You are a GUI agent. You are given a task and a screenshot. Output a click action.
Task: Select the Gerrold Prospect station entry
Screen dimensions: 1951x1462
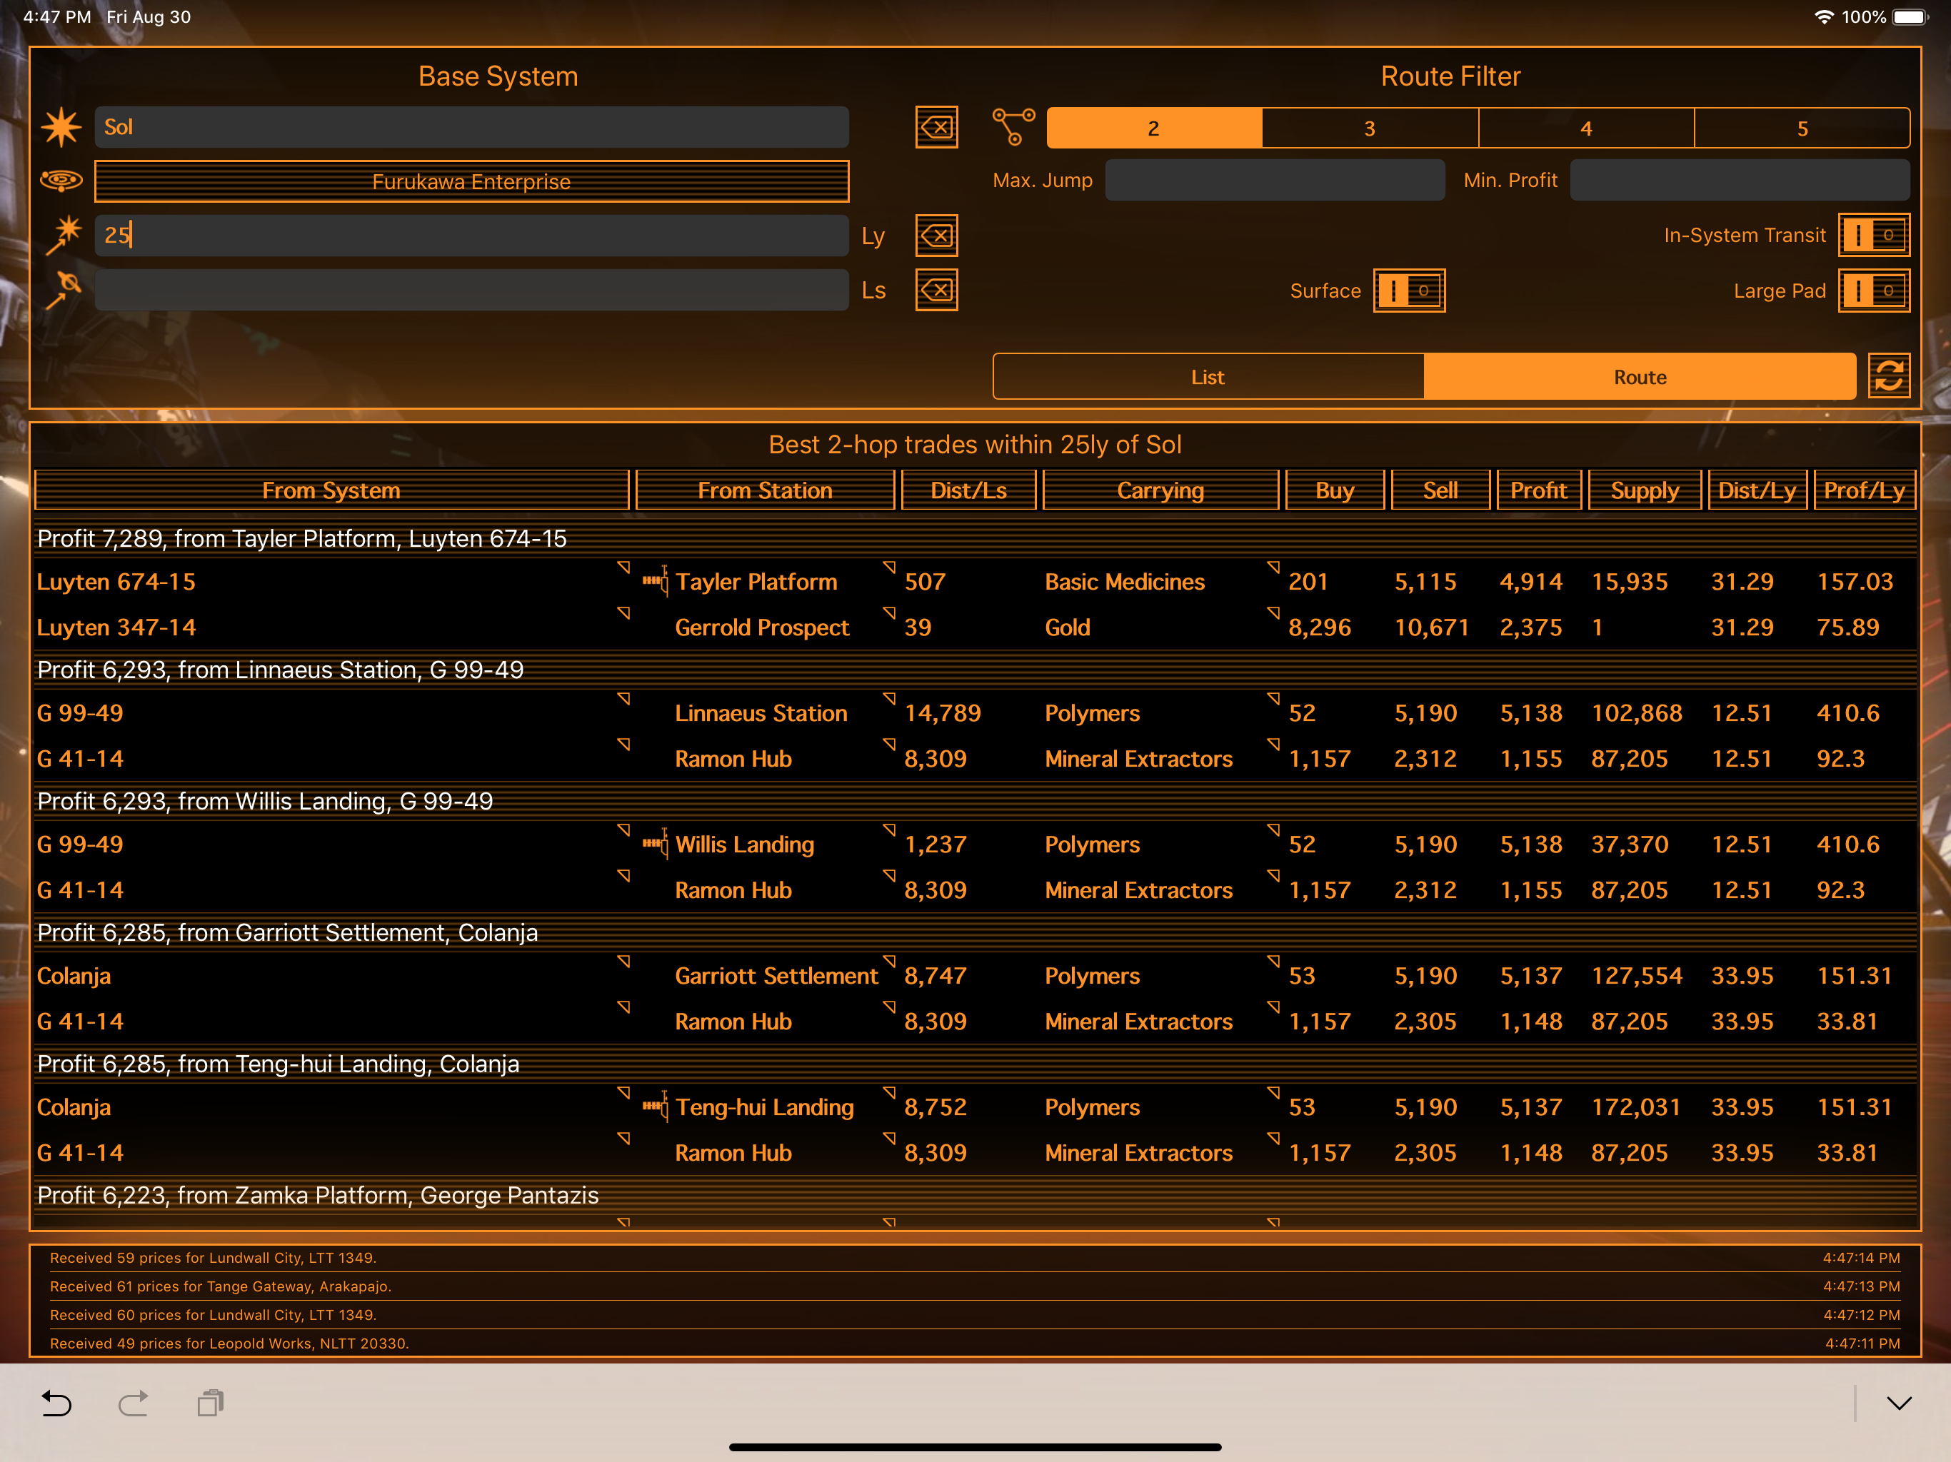pos(762,627)
